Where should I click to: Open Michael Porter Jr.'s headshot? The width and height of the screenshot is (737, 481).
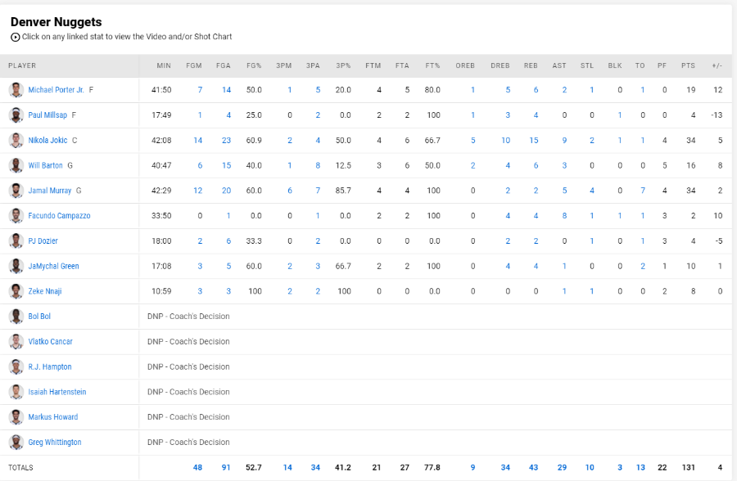[16, 90]
